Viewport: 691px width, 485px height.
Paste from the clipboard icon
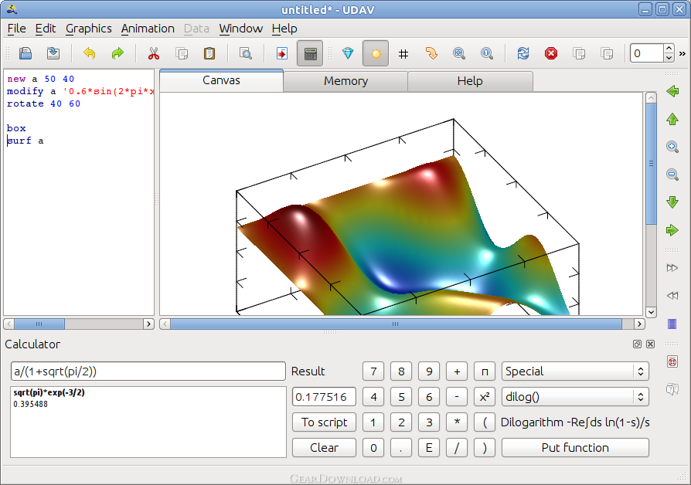click(209, 54)
